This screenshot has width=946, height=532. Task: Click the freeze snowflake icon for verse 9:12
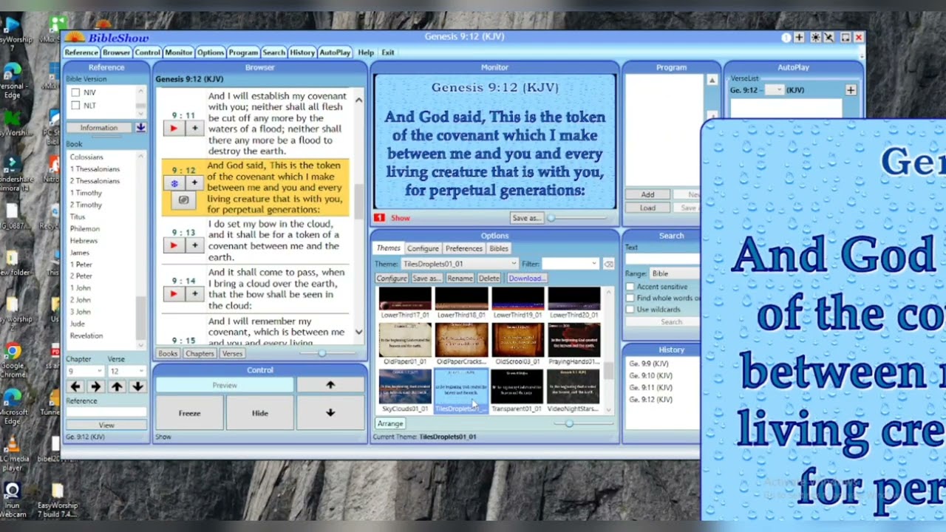(174, 183)
